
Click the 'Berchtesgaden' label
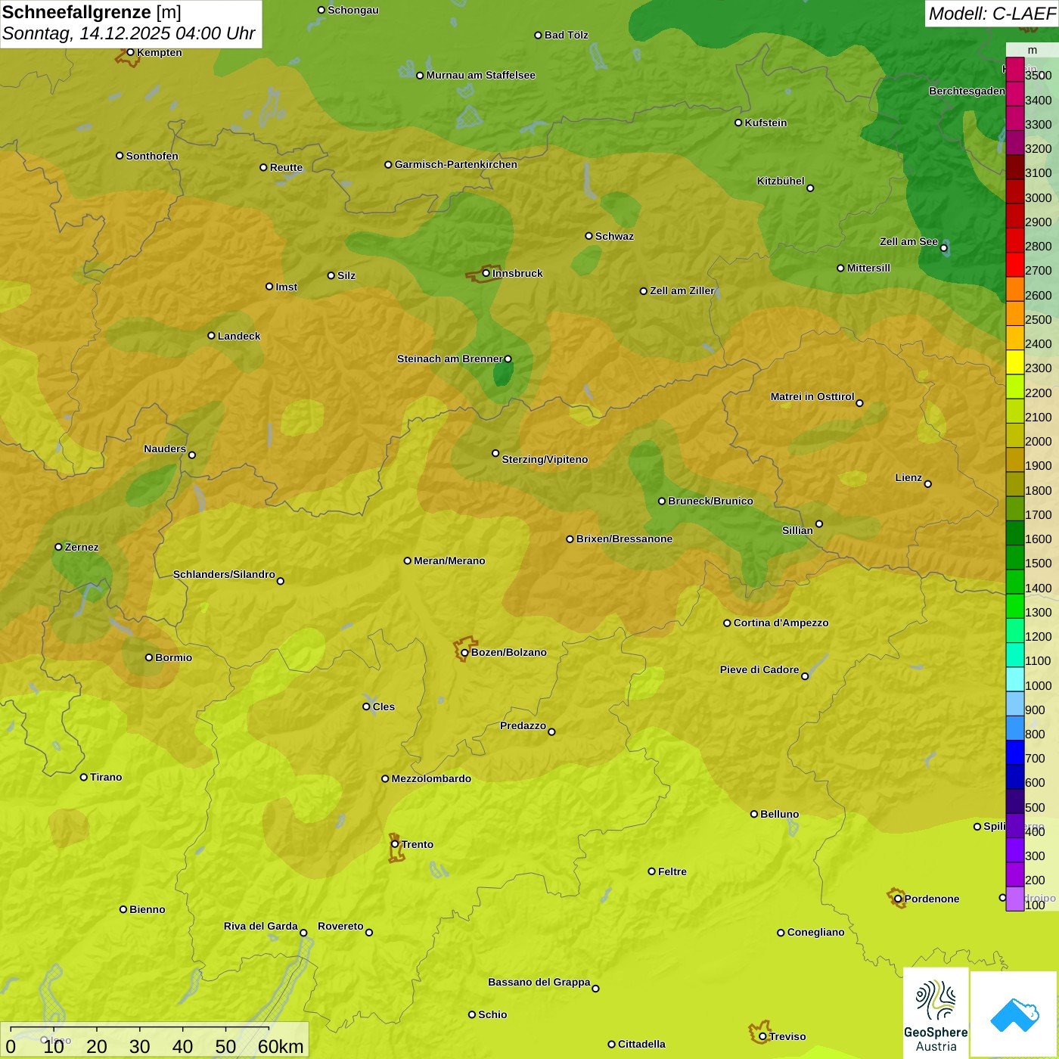(x=967, y=91)
